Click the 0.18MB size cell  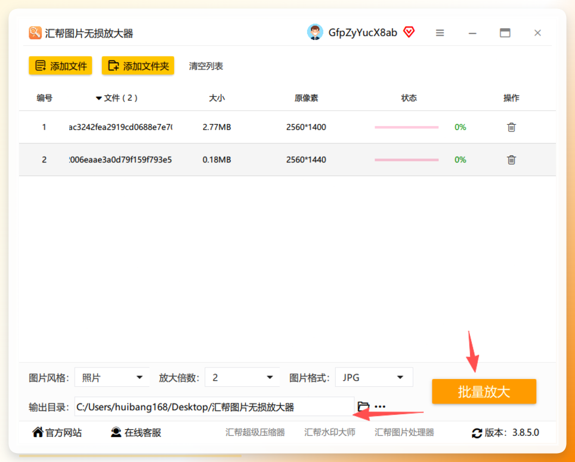217,159
